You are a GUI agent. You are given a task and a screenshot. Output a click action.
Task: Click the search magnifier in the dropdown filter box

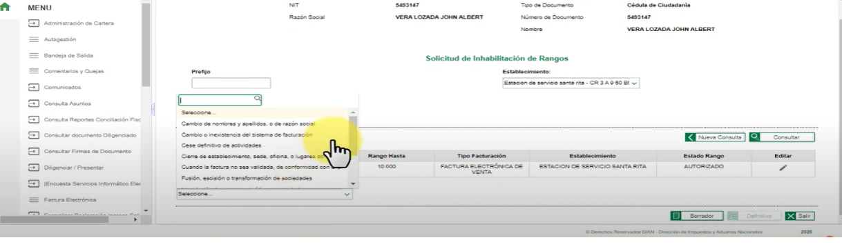[257, 99]
